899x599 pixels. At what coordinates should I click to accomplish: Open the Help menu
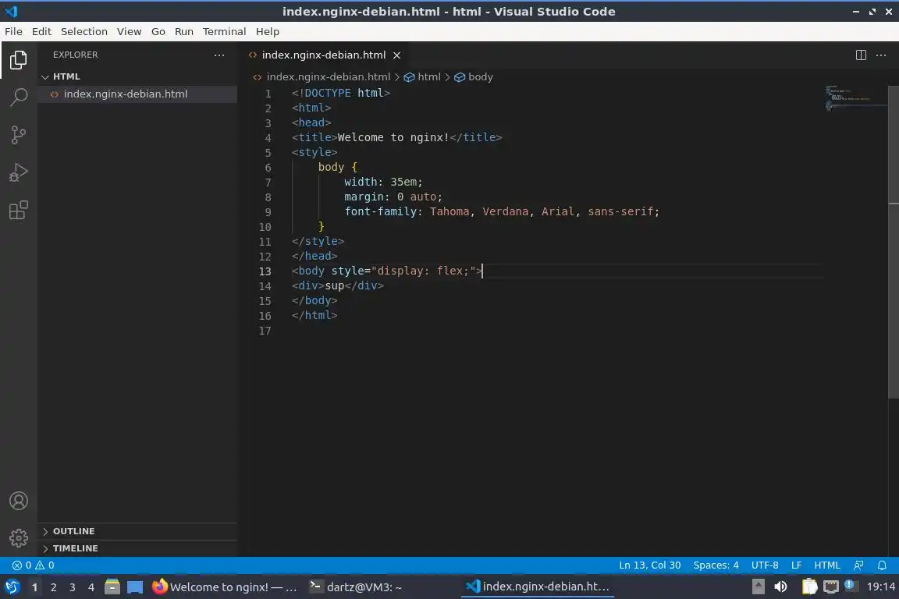click(267, 31)
